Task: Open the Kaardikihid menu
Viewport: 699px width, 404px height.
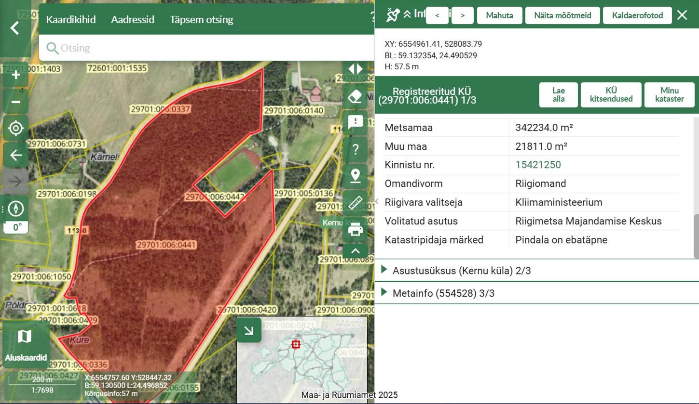Action: 71,20
